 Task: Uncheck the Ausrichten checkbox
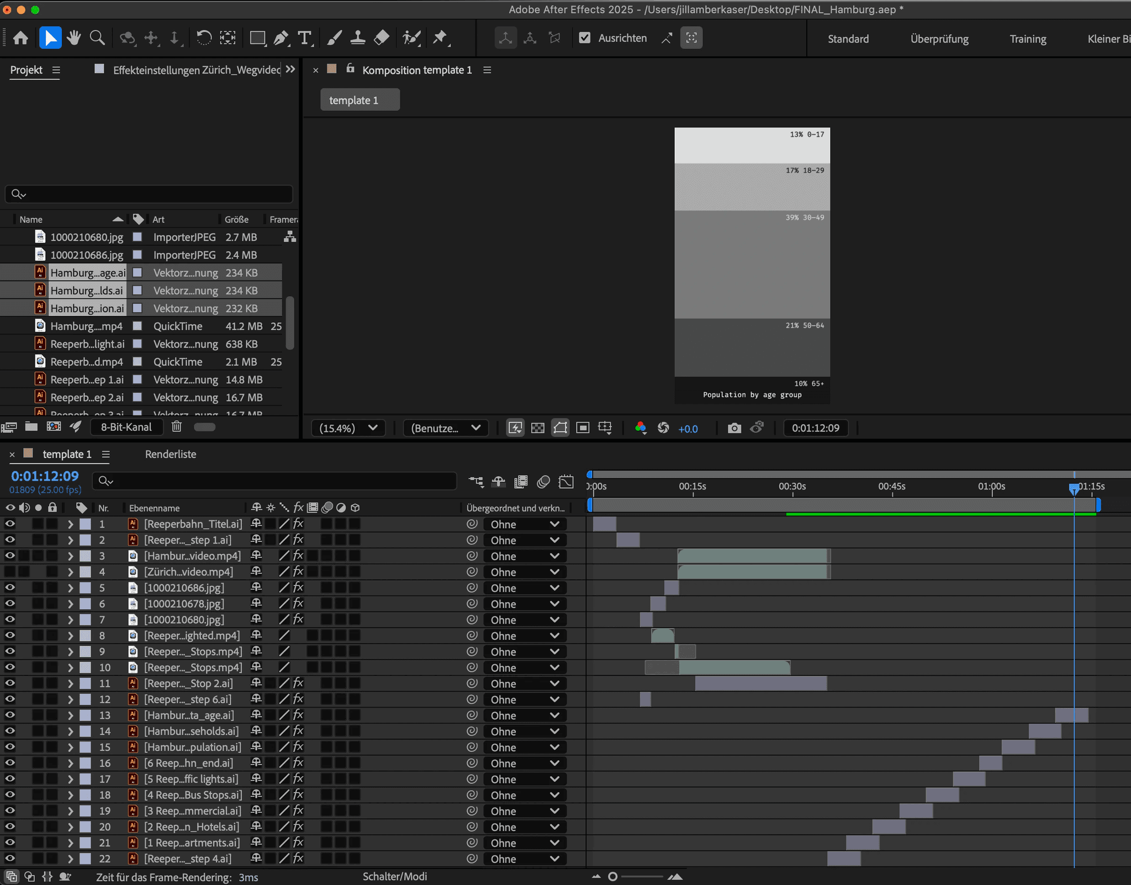click(584, 38)
